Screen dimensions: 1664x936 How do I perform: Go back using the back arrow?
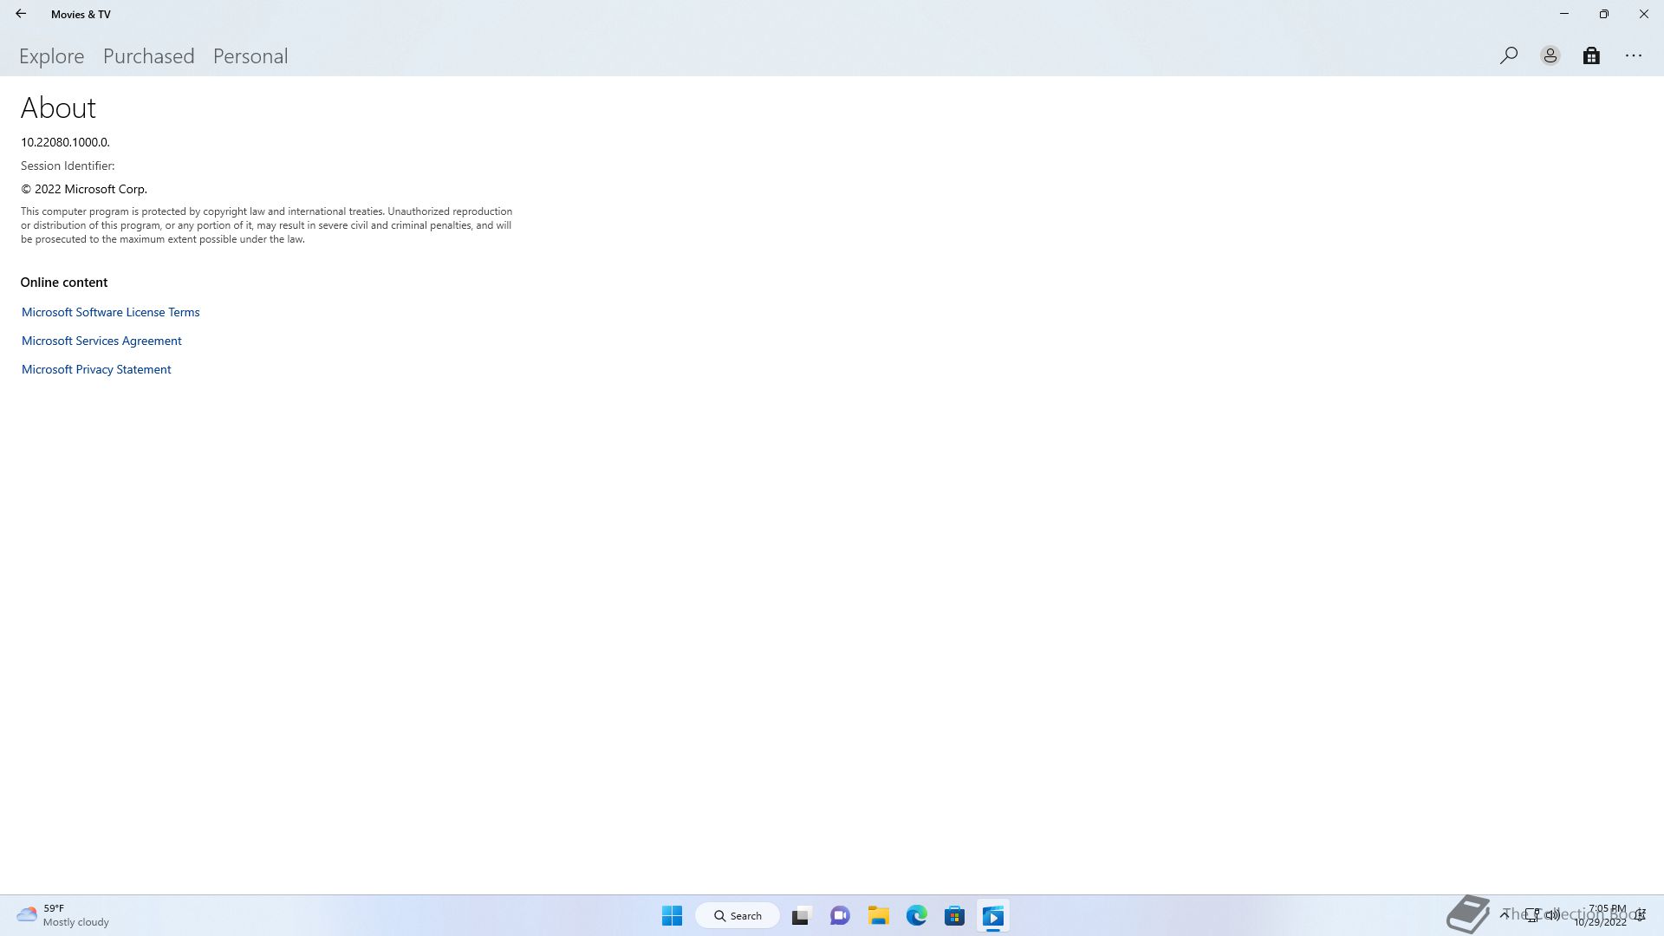[x=21, y=14]
